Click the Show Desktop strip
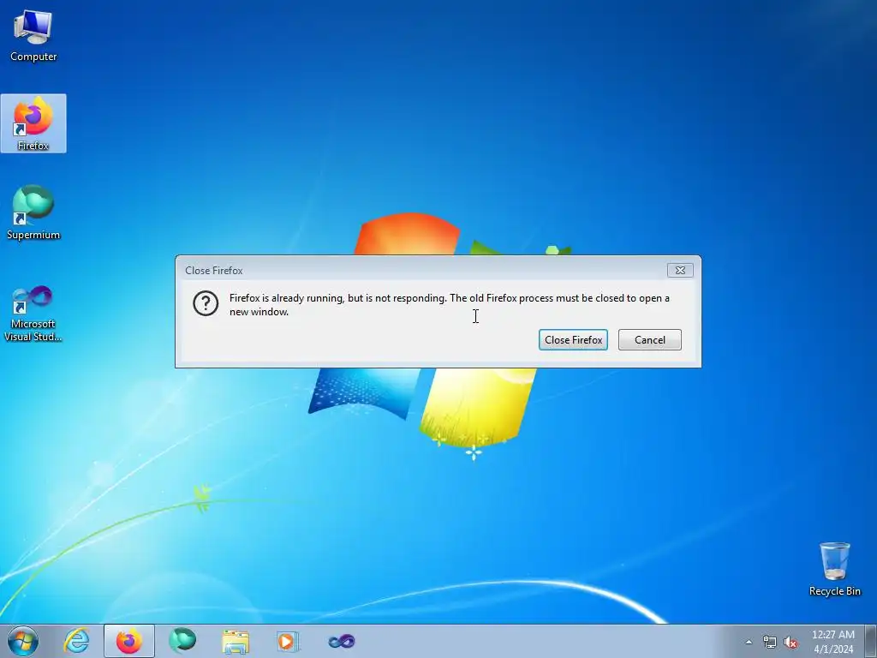Image resolution: width=877 pixels, height=658 pixels. pyautogui.click(x=870, y=641)
